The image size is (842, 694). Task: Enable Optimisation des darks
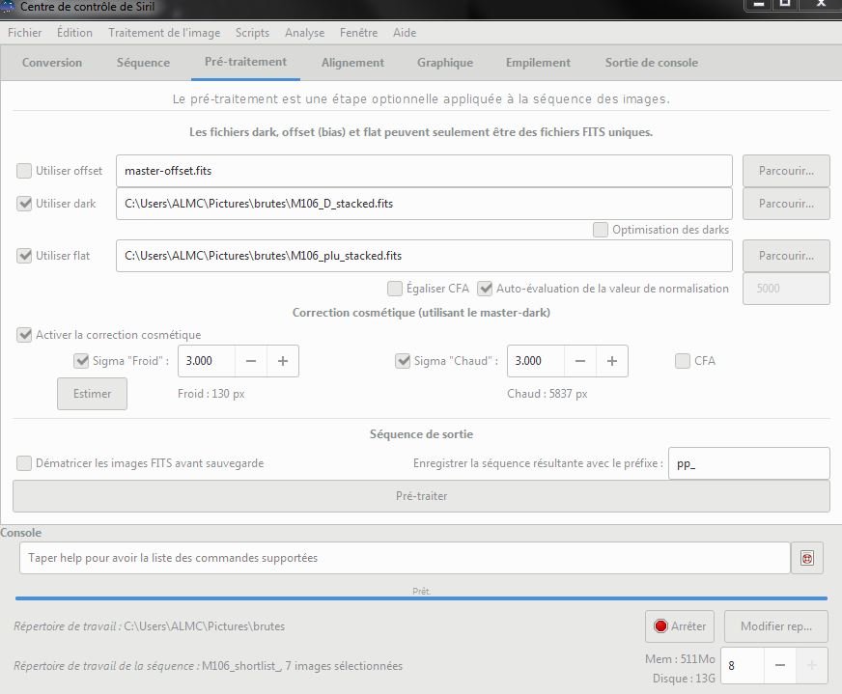tap(601, 230)
